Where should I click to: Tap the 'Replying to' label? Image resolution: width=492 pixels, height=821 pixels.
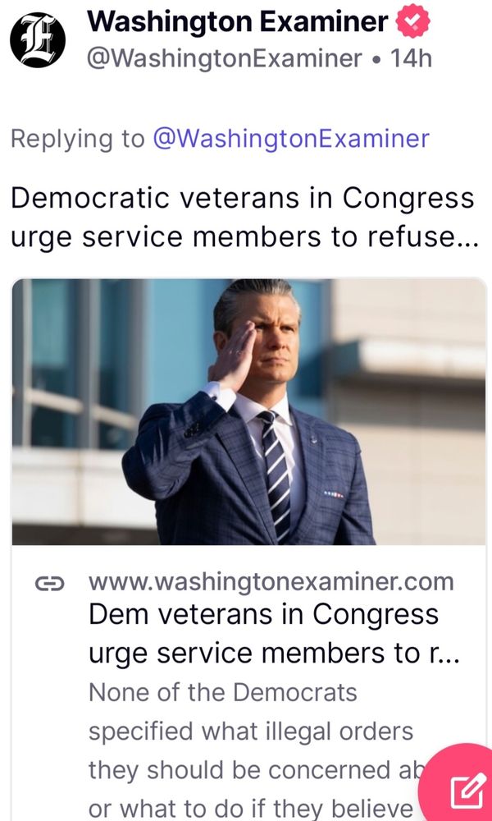coord(77,140)
